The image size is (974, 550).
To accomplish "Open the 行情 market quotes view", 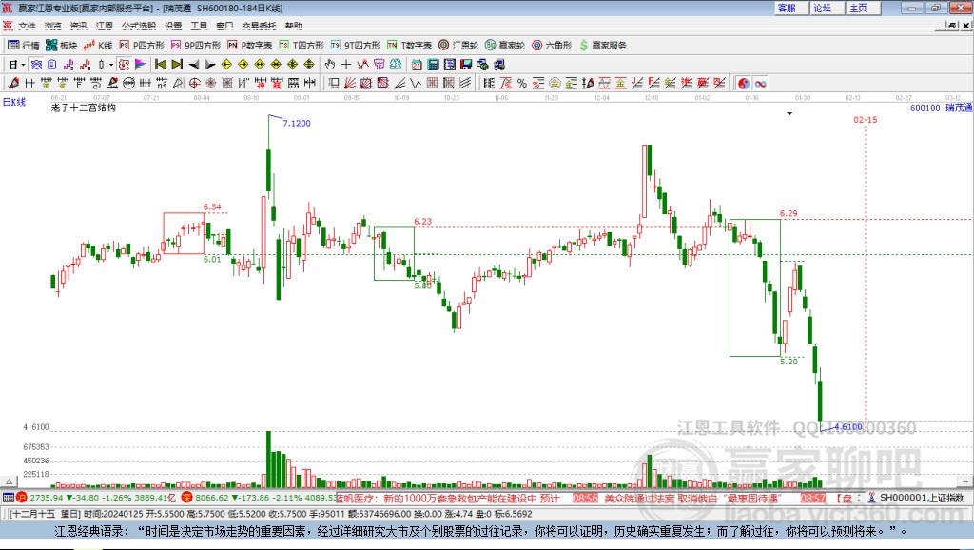I will (23, 46).
